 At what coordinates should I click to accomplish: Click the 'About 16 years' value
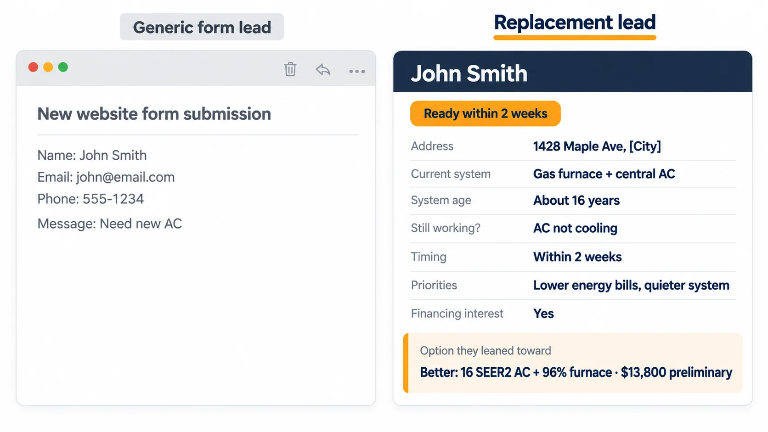pyautogui.click(x=576, y=201)
